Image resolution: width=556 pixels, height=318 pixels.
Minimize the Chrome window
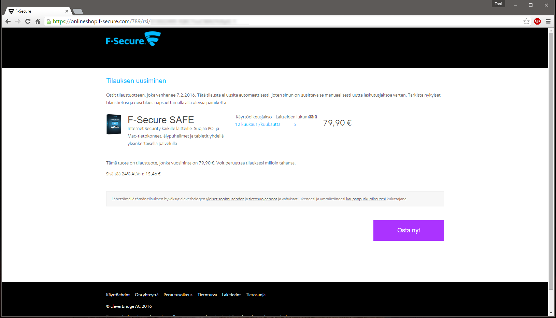[x=515, y=5]
